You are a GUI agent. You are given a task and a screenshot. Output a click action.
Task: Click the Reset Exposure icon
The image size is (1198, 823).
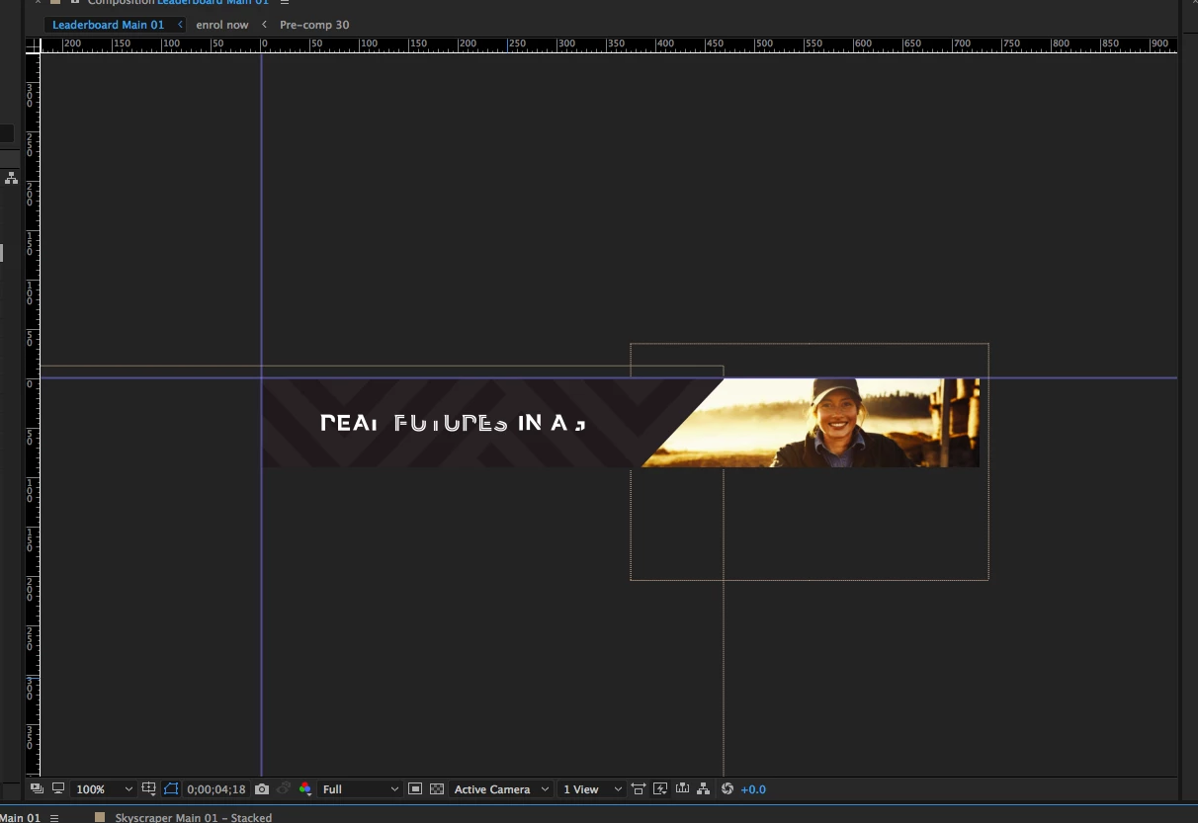[727, 788]
